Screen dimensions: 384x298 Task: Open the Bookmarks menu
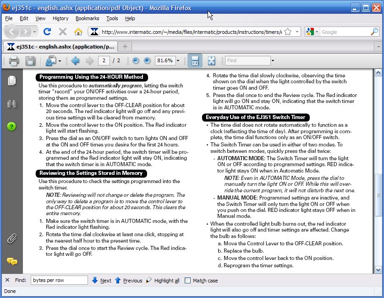tap(87, 18)
